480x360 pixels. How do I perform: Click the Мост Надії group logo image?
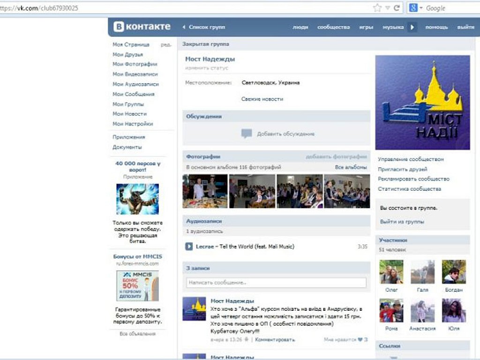422,102
